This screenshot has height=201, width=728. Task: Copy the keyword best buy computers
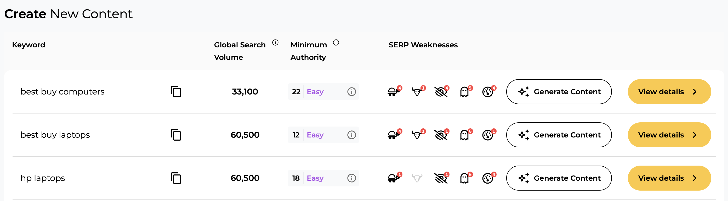pyautogui.click(x=175, y=91)
